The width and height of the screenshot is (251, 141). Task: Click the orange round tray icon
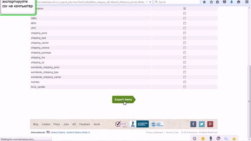tap(203, 138)
